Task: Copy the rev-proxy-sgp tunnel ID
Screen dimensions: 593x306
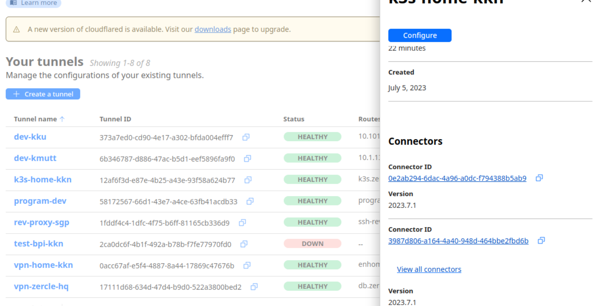Action: (x=242, y=223)
